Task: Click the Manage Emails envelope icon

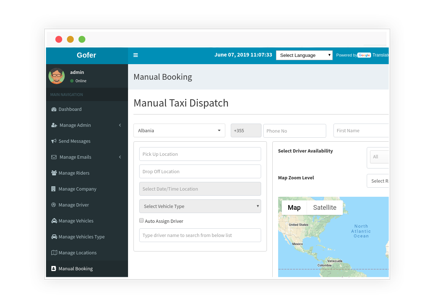Action: (54, 157)
